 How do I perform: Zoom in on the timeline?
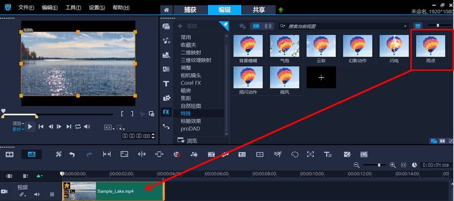[x=392, y=165]
